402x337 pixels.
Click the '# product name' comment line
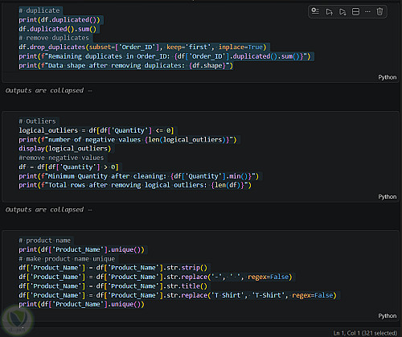coord(45,240)
